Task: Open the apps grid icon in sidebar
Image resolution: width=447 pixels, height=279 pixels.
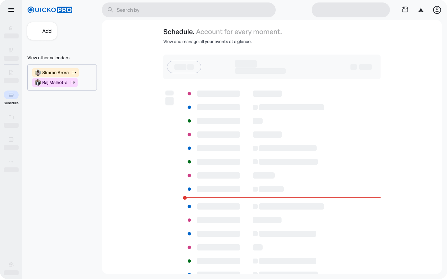Action: click(11, 50)
